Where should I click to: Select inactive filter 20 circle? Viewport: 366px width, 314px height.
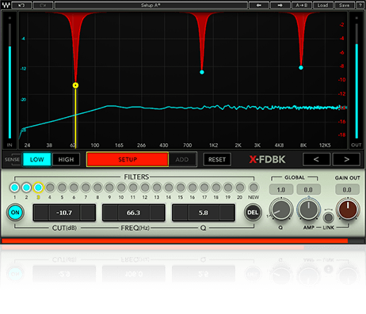(240, 187)
